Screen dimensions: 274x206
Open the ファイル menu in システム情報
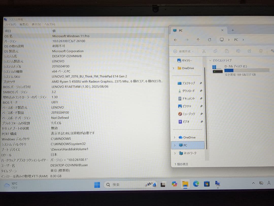point(10,24)
